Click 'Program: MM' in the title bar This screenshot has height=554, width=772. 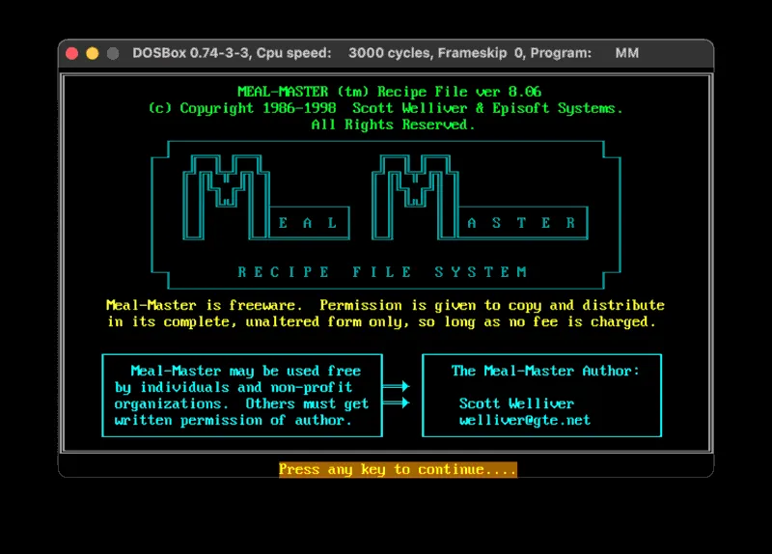585,53
